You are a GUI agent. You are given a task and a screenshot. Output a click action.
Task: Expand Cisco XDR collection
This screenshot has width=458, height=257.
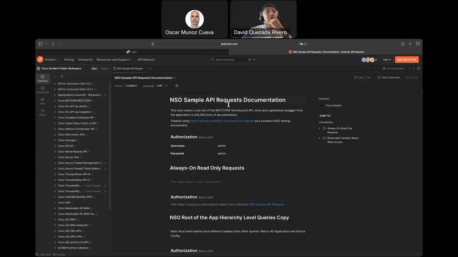(x=55, y=202)
